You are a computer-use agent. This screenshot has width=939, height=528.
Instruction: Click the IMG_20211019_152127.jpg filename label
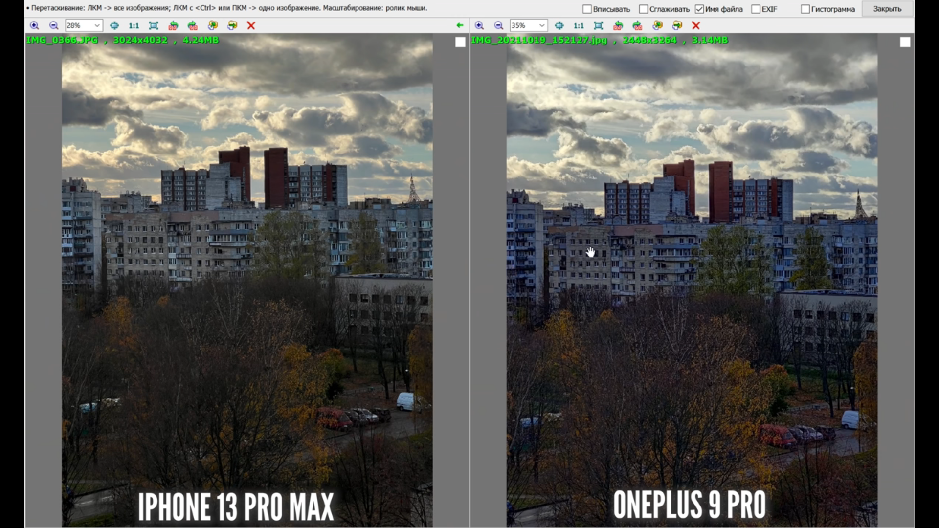539,40
